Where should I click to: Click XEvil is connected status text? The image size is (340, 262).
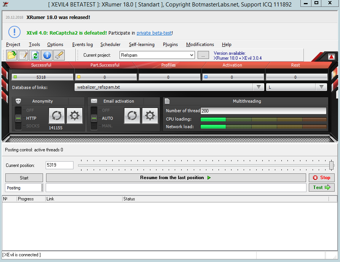point(21,255)
